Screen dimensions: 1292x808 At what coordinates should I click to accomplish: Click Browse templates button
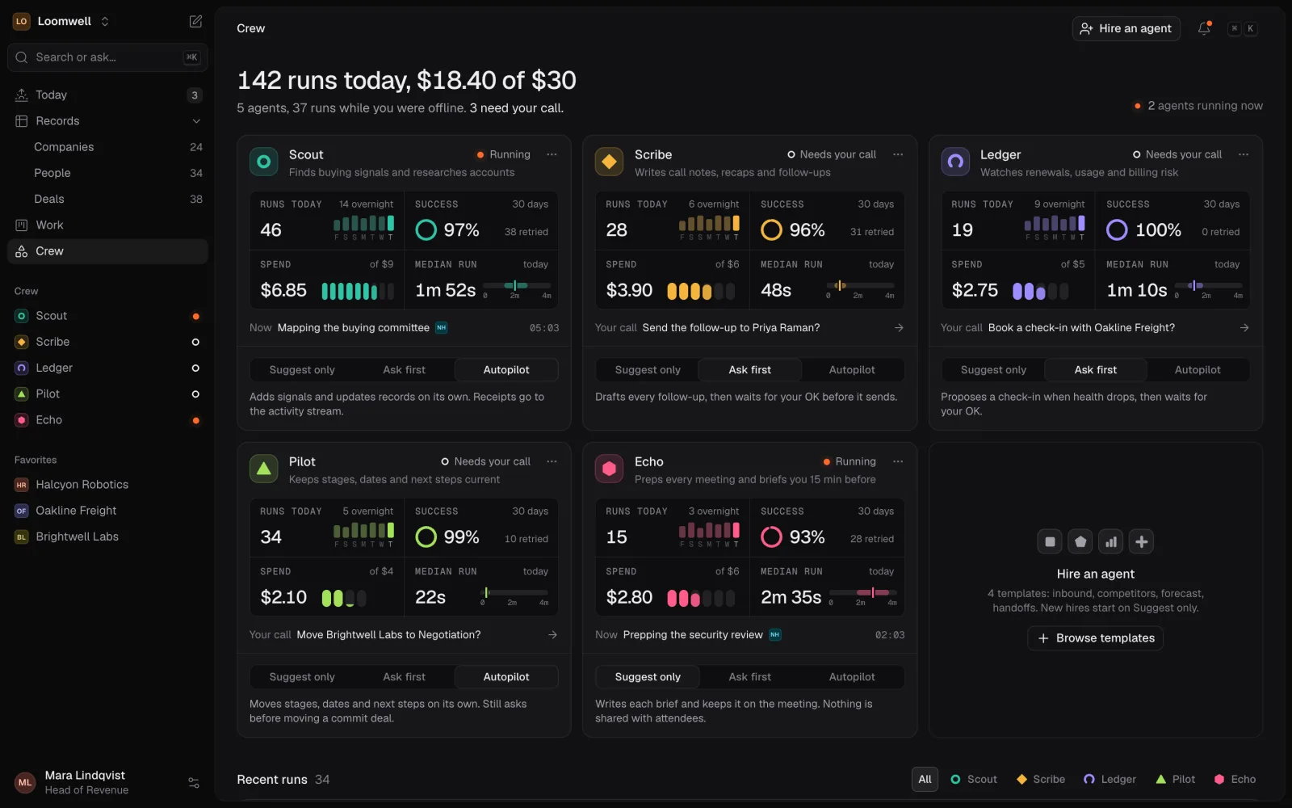click(1095, 638)
